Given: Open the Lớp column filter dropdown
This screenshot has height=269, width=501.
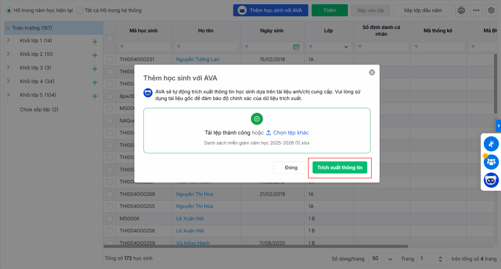Looking at the screenshot, I should coord(346,47).
